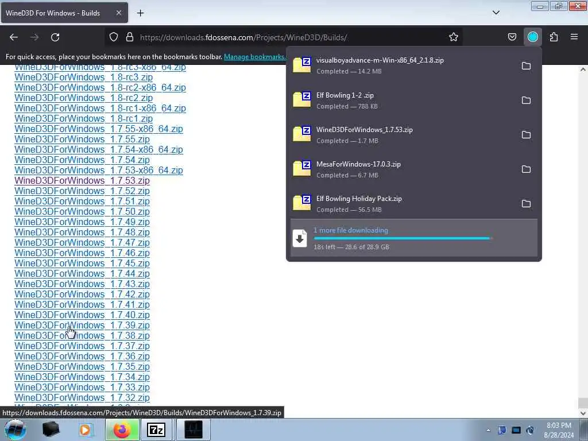The image size is (588, 441).
Task: Show Elf Bowling Holiday Pack in folder
Action: point(526,204)
